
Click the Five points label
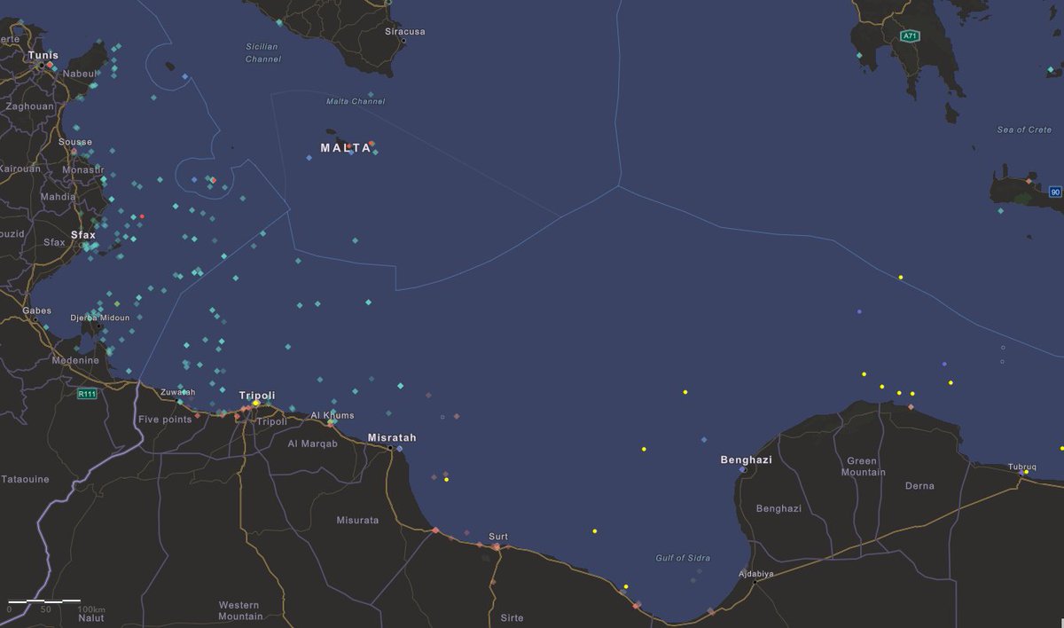click(165, 420)
